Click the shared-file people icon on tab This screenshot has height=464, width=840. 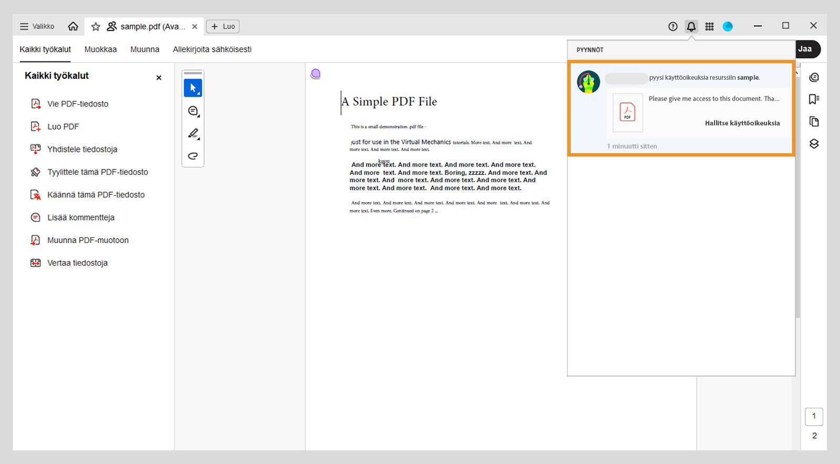(111, 26)
